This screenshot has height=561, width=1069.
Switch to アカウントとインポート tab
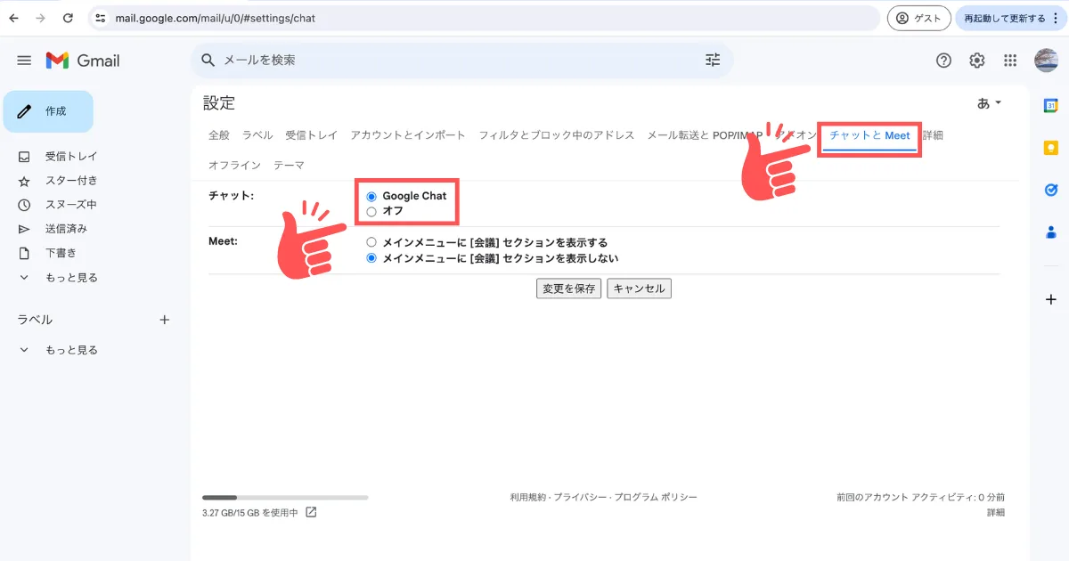[408, 135]
